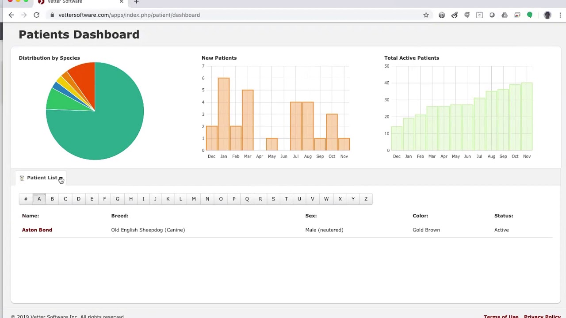Open Aston Bond patient record
The image size is (566, 318).
click(37, 230)
